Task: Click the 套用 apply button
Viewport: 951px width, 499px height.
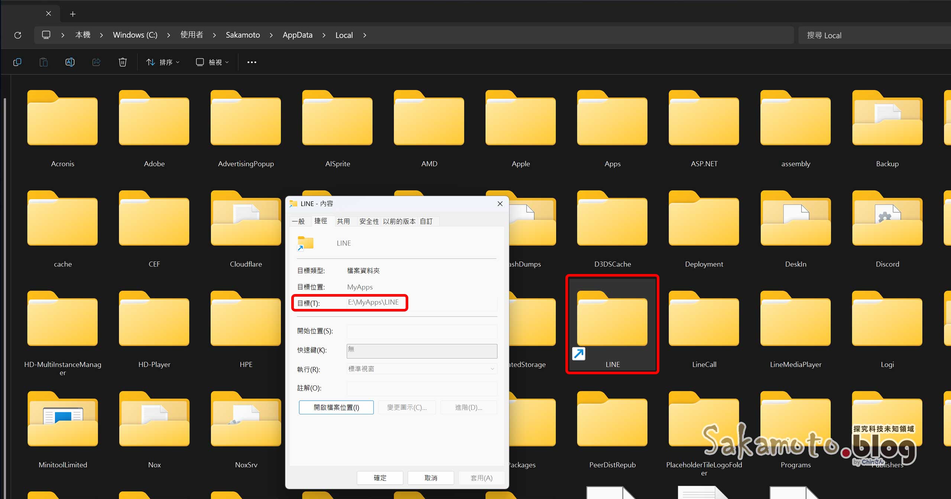Action: click(481, 478)
